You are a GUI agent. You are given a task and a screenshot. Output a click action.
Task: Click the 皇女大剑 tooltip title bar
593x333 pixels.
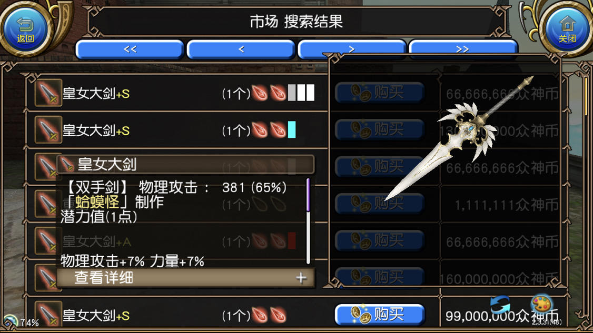tap(185, 165)
